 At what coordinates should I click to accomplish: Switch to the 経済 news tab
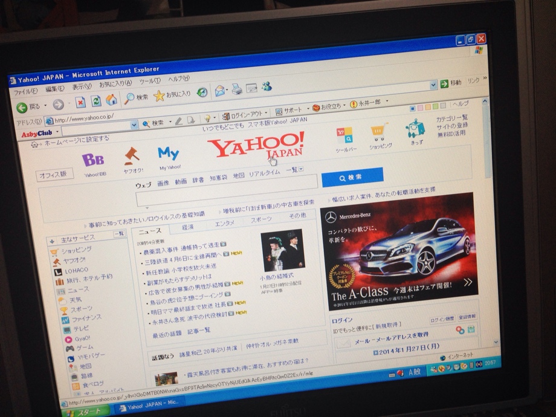188,227
